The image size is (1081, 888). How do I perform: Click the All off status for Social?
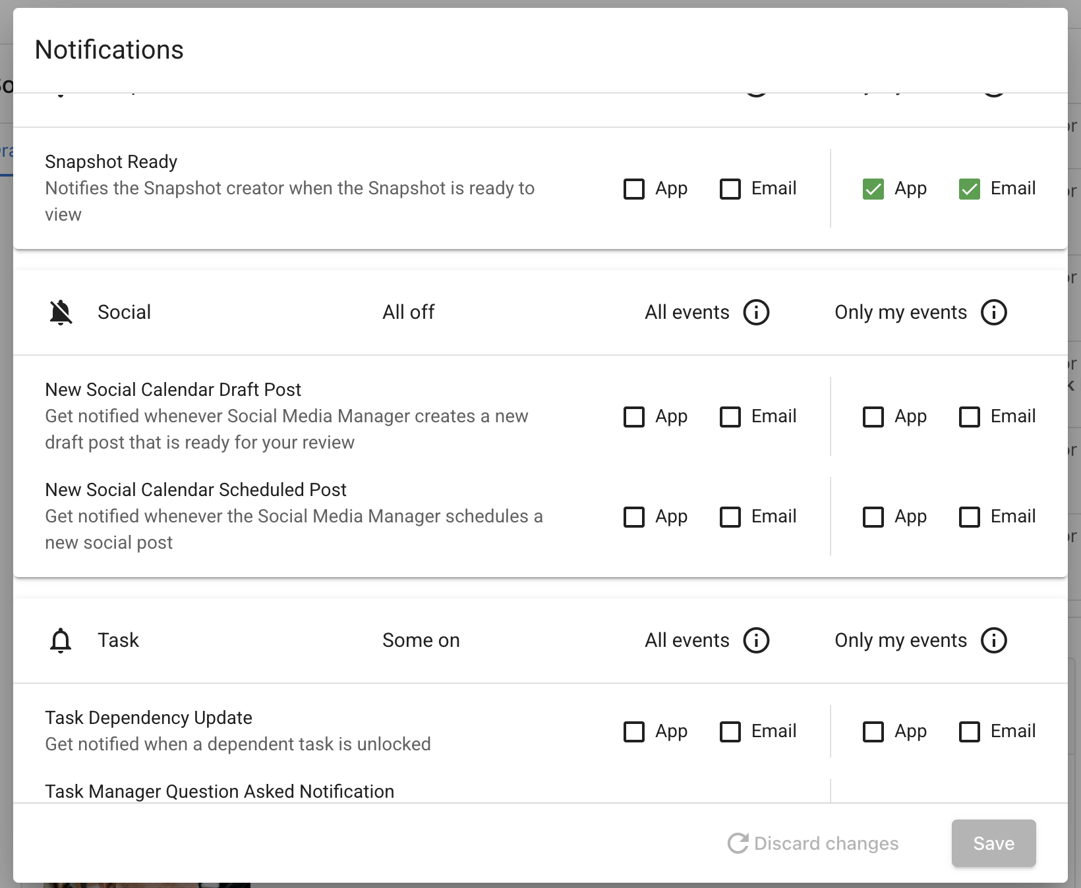pos(409,312)
